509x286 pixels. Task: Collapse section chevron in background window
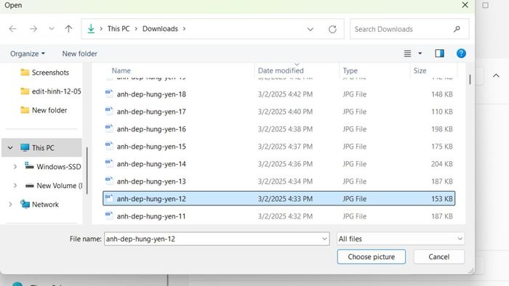pos(496,75)
